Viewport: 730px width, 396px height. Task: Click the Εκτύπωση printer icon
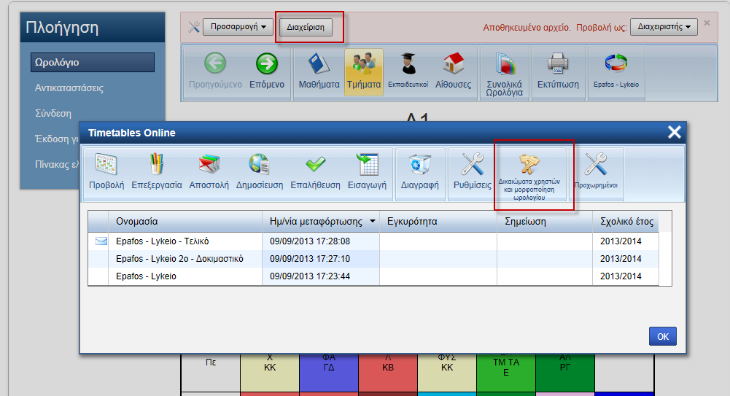(558, 71)
